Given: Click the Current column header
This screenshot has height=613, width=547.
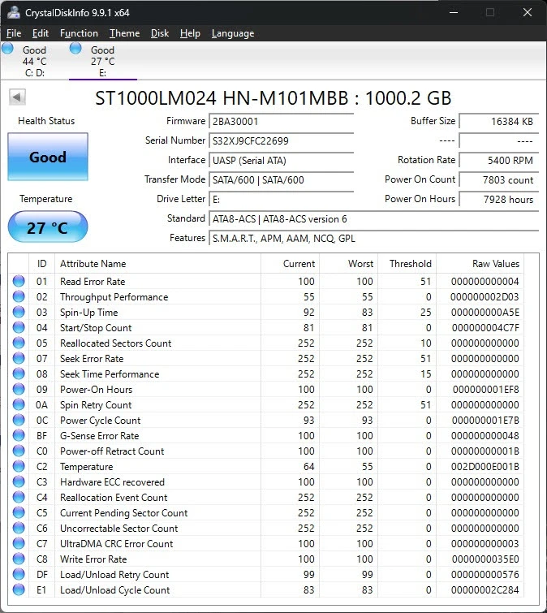Looking at the screenshot, I should pos(291,264).
